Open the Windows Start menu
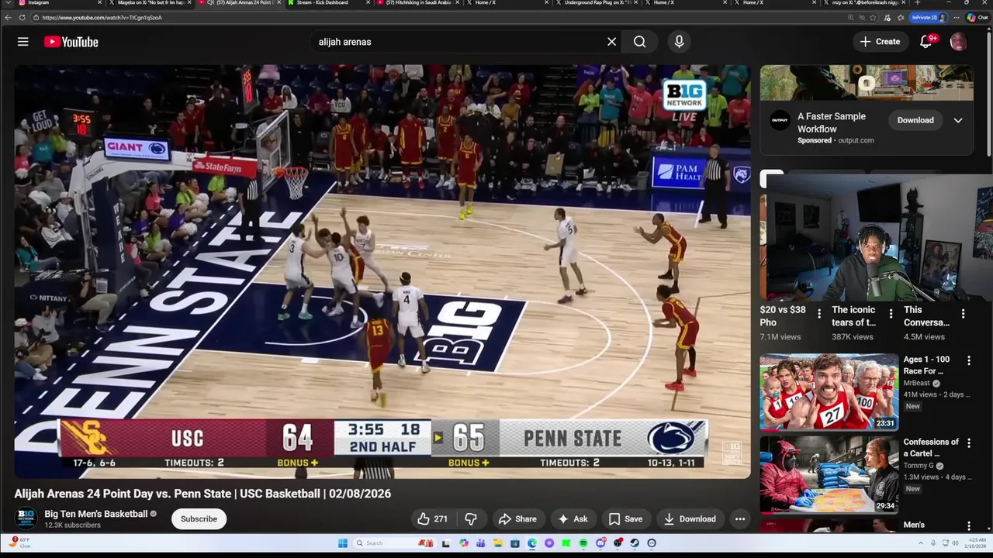 point(343,543)
